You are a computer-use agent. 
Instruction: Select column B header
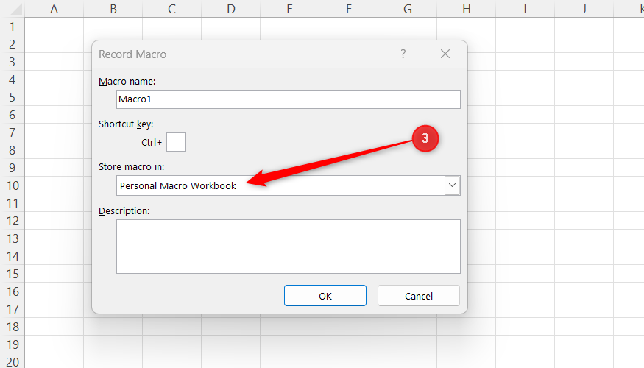[113, 9]
